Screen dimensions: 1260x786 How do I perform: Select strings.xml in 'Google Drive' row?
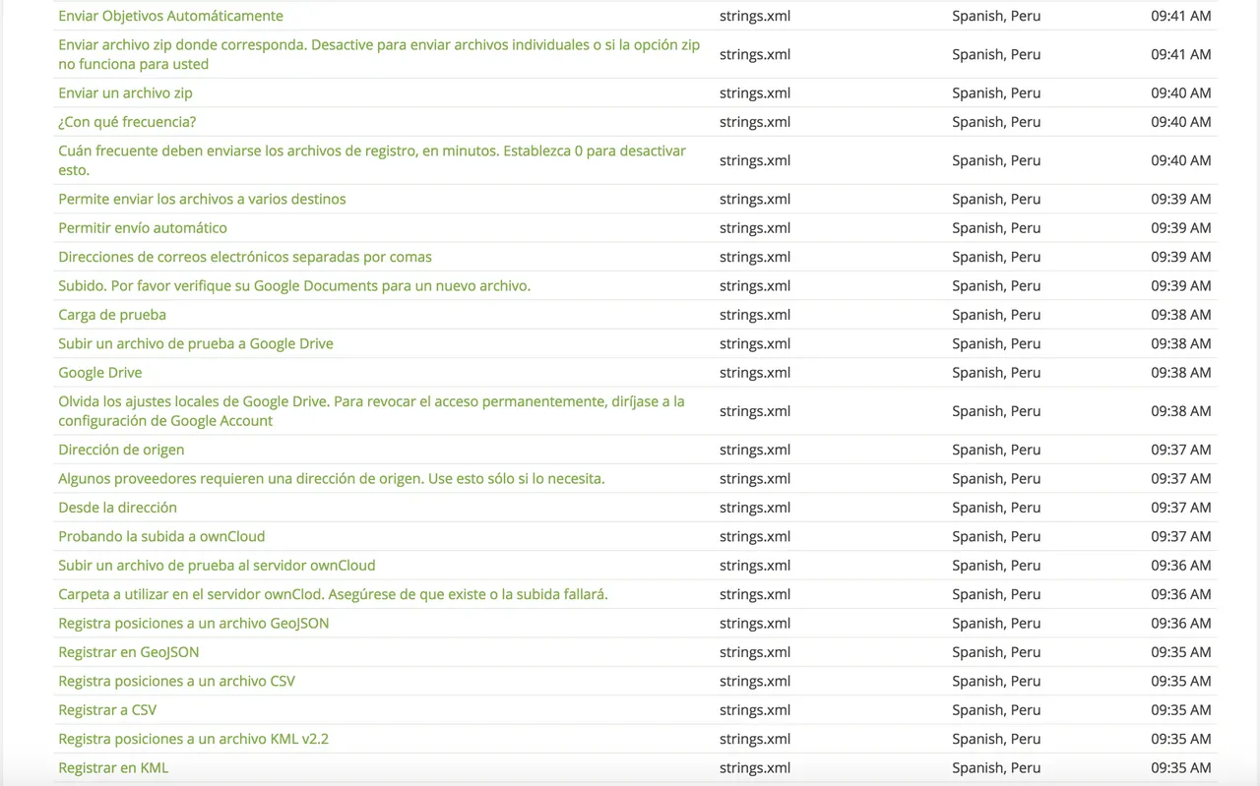coord(755,373)
